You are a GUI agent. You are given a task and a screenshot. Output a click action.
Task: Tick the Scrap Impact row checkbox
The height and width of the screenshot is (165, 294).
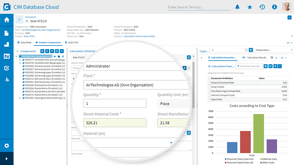[209, 87]
